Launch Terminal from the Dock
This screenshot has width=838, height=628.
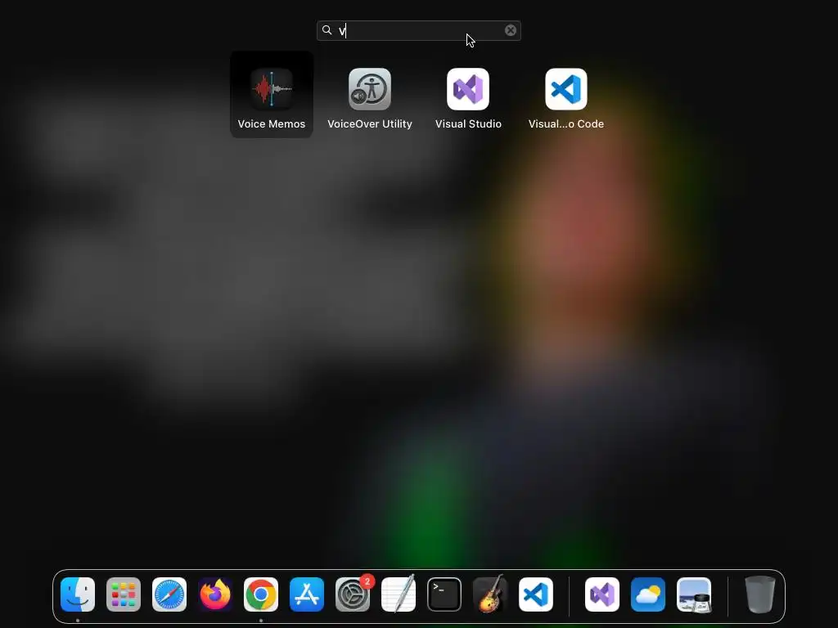click(444, 594)
